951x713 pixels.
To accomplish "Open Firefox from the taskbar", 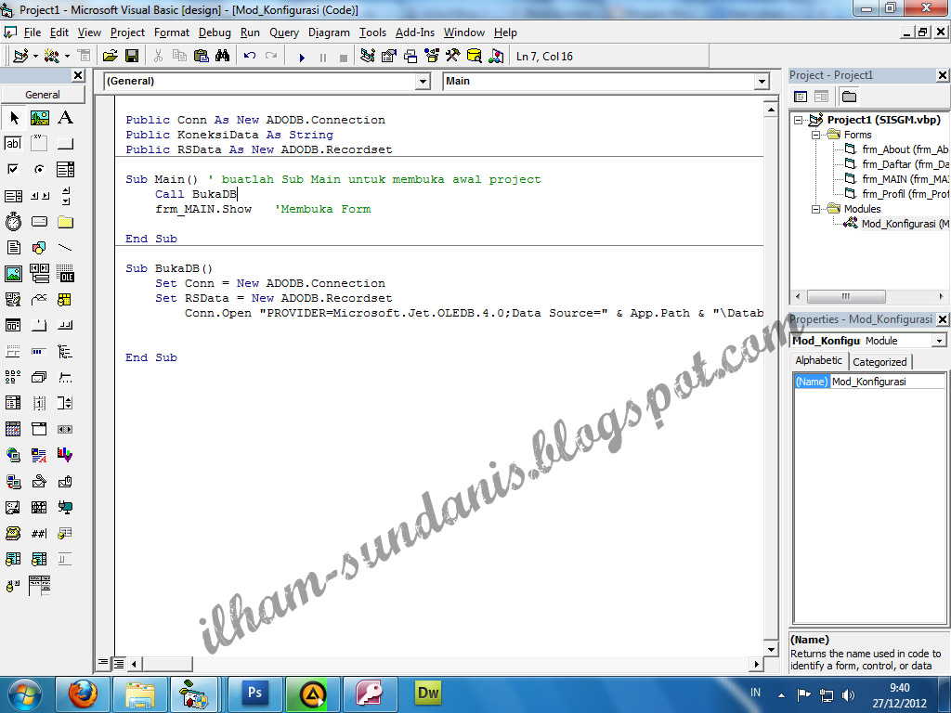I will coord(83,694).
